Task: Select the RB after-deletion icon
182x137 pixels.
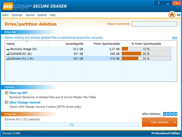Action: 172,114
